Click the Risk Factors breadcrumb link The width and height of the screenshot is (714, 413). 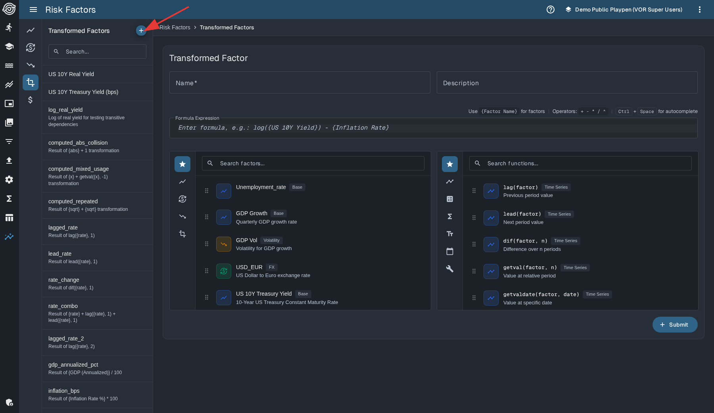tap(175, 27)
